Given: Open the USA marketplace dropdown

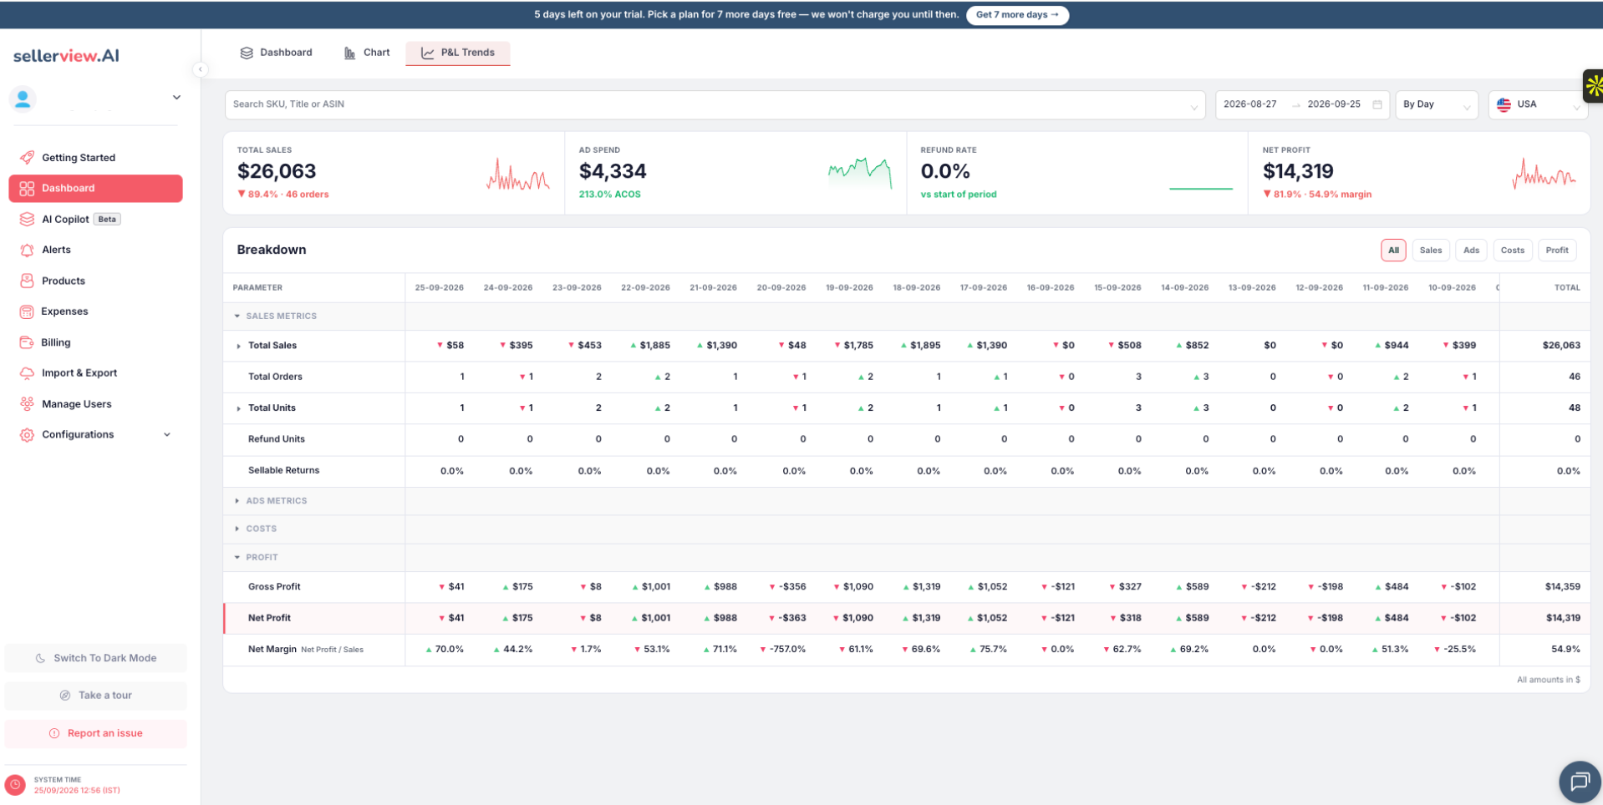Looking at the screenshot, I should pos(1538,104).
